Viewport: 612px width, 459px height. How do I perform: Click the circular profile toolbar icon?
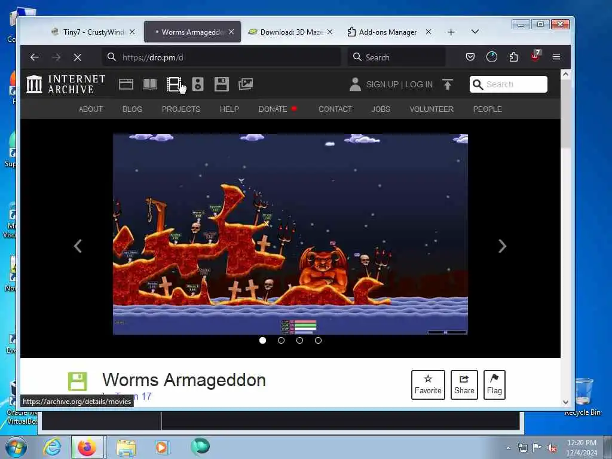click(492, 57)
